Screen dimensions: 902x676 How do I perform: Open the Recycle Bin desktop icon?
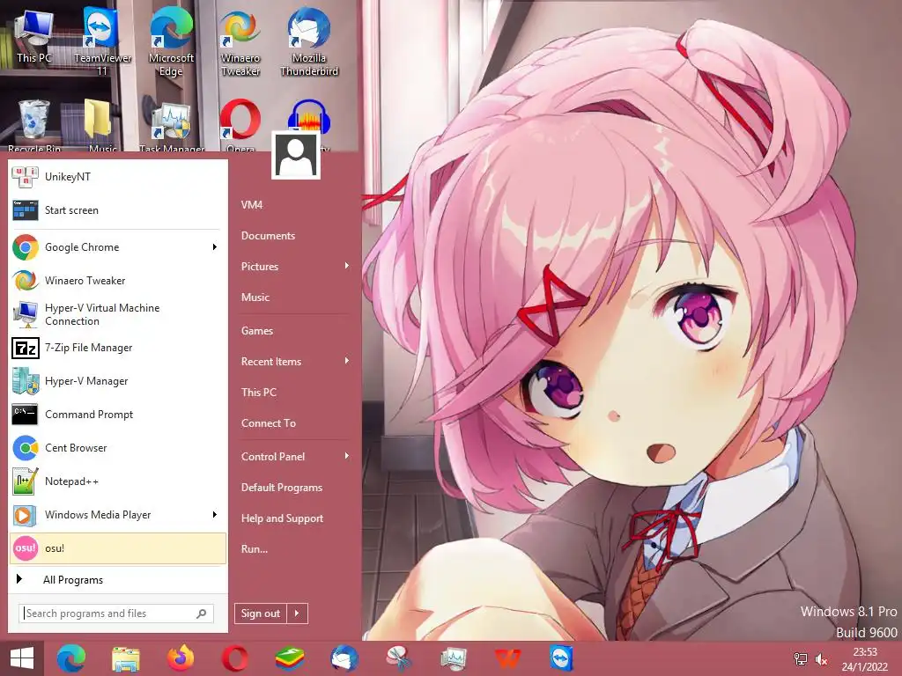[x=34, y=124]
